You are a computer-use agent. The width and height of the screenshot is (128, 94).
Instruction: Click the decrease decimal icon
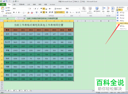(x=79, y=13)
